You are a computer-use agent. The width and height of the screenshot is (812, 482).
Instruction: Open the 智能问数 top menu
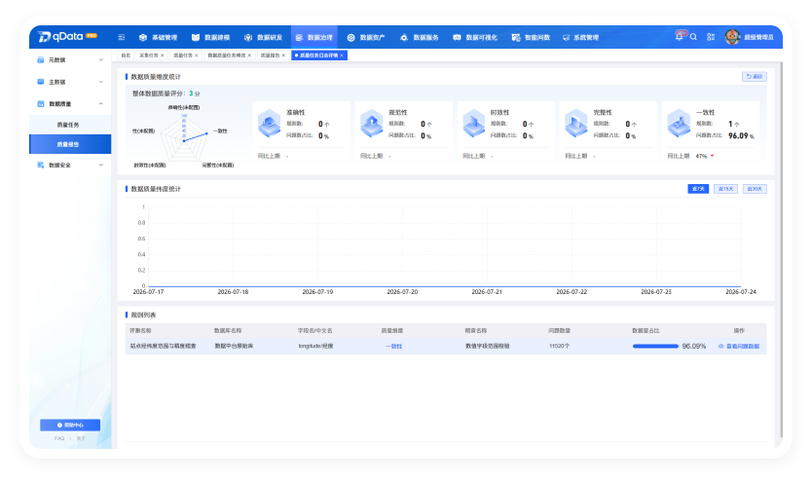(x=531, y=37)
